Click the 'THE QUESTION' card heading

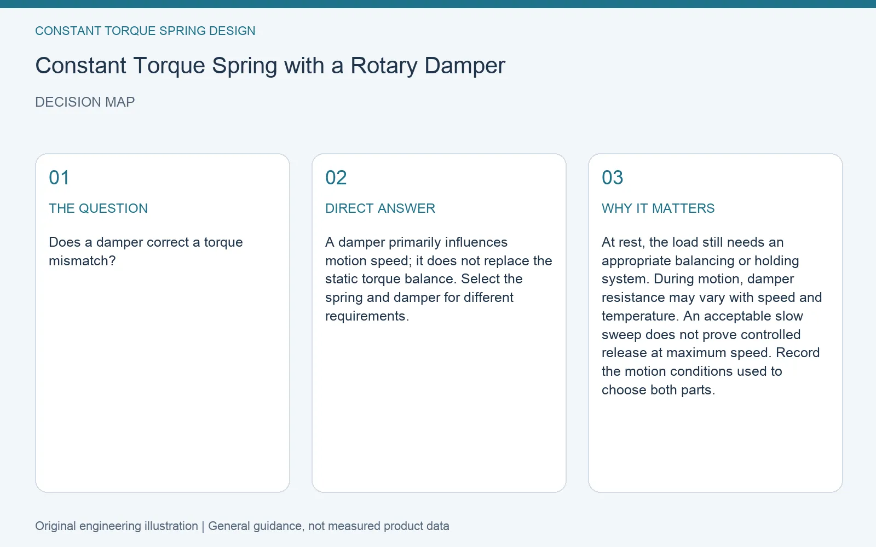pos(98,208)
